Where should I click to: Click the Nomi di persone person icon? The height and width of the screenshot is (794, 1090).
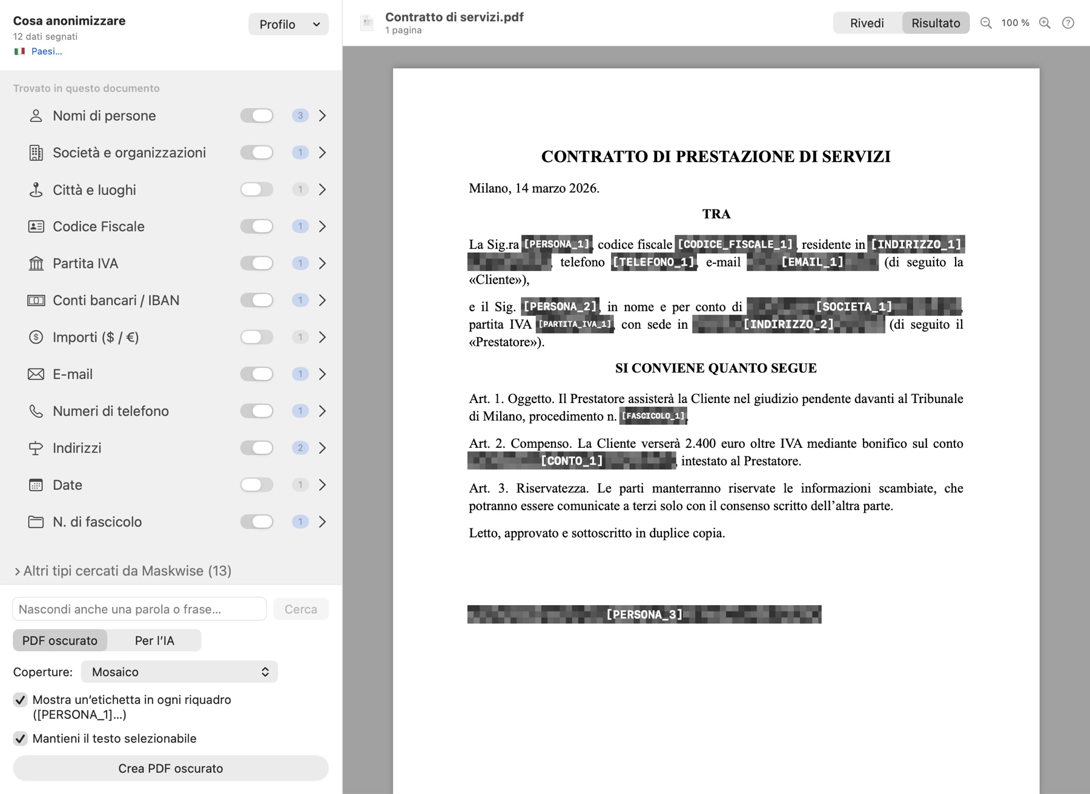pos(36,116)
